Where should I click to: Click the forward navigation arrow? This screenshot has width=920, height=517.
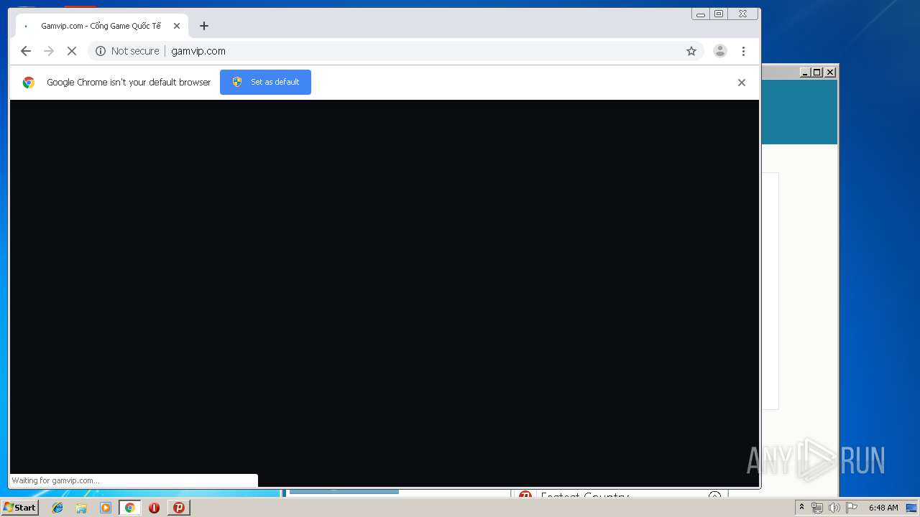click(x=49, y=51)
